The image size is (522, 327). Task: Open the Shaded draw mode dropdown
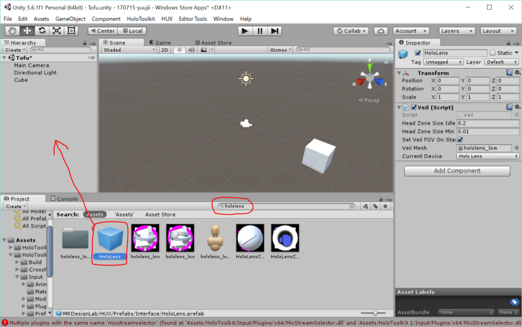pos(129,50)
